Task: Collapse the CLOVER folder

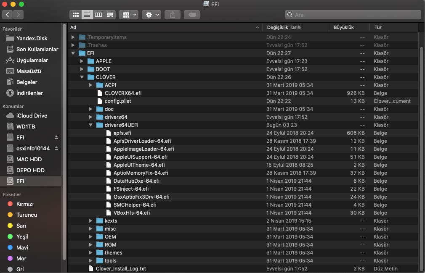Action: click(82, 77)
